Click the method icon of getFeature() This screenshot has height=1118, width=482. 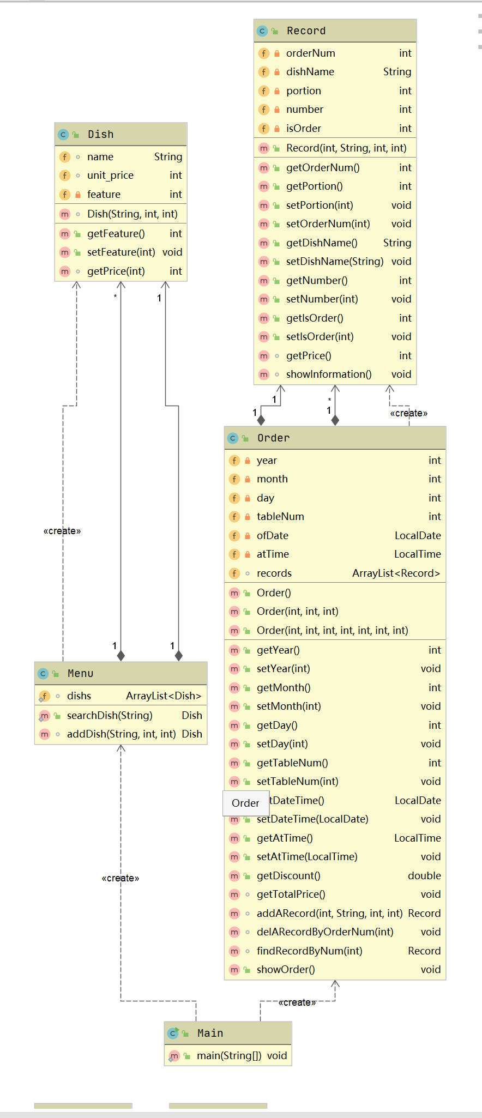[65, 234]
